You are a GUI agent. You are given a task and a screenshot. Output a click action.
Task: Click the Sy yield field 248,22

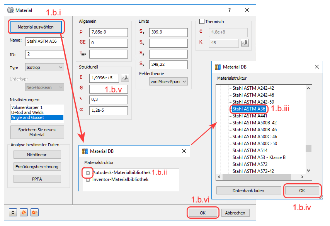(168, 65)
